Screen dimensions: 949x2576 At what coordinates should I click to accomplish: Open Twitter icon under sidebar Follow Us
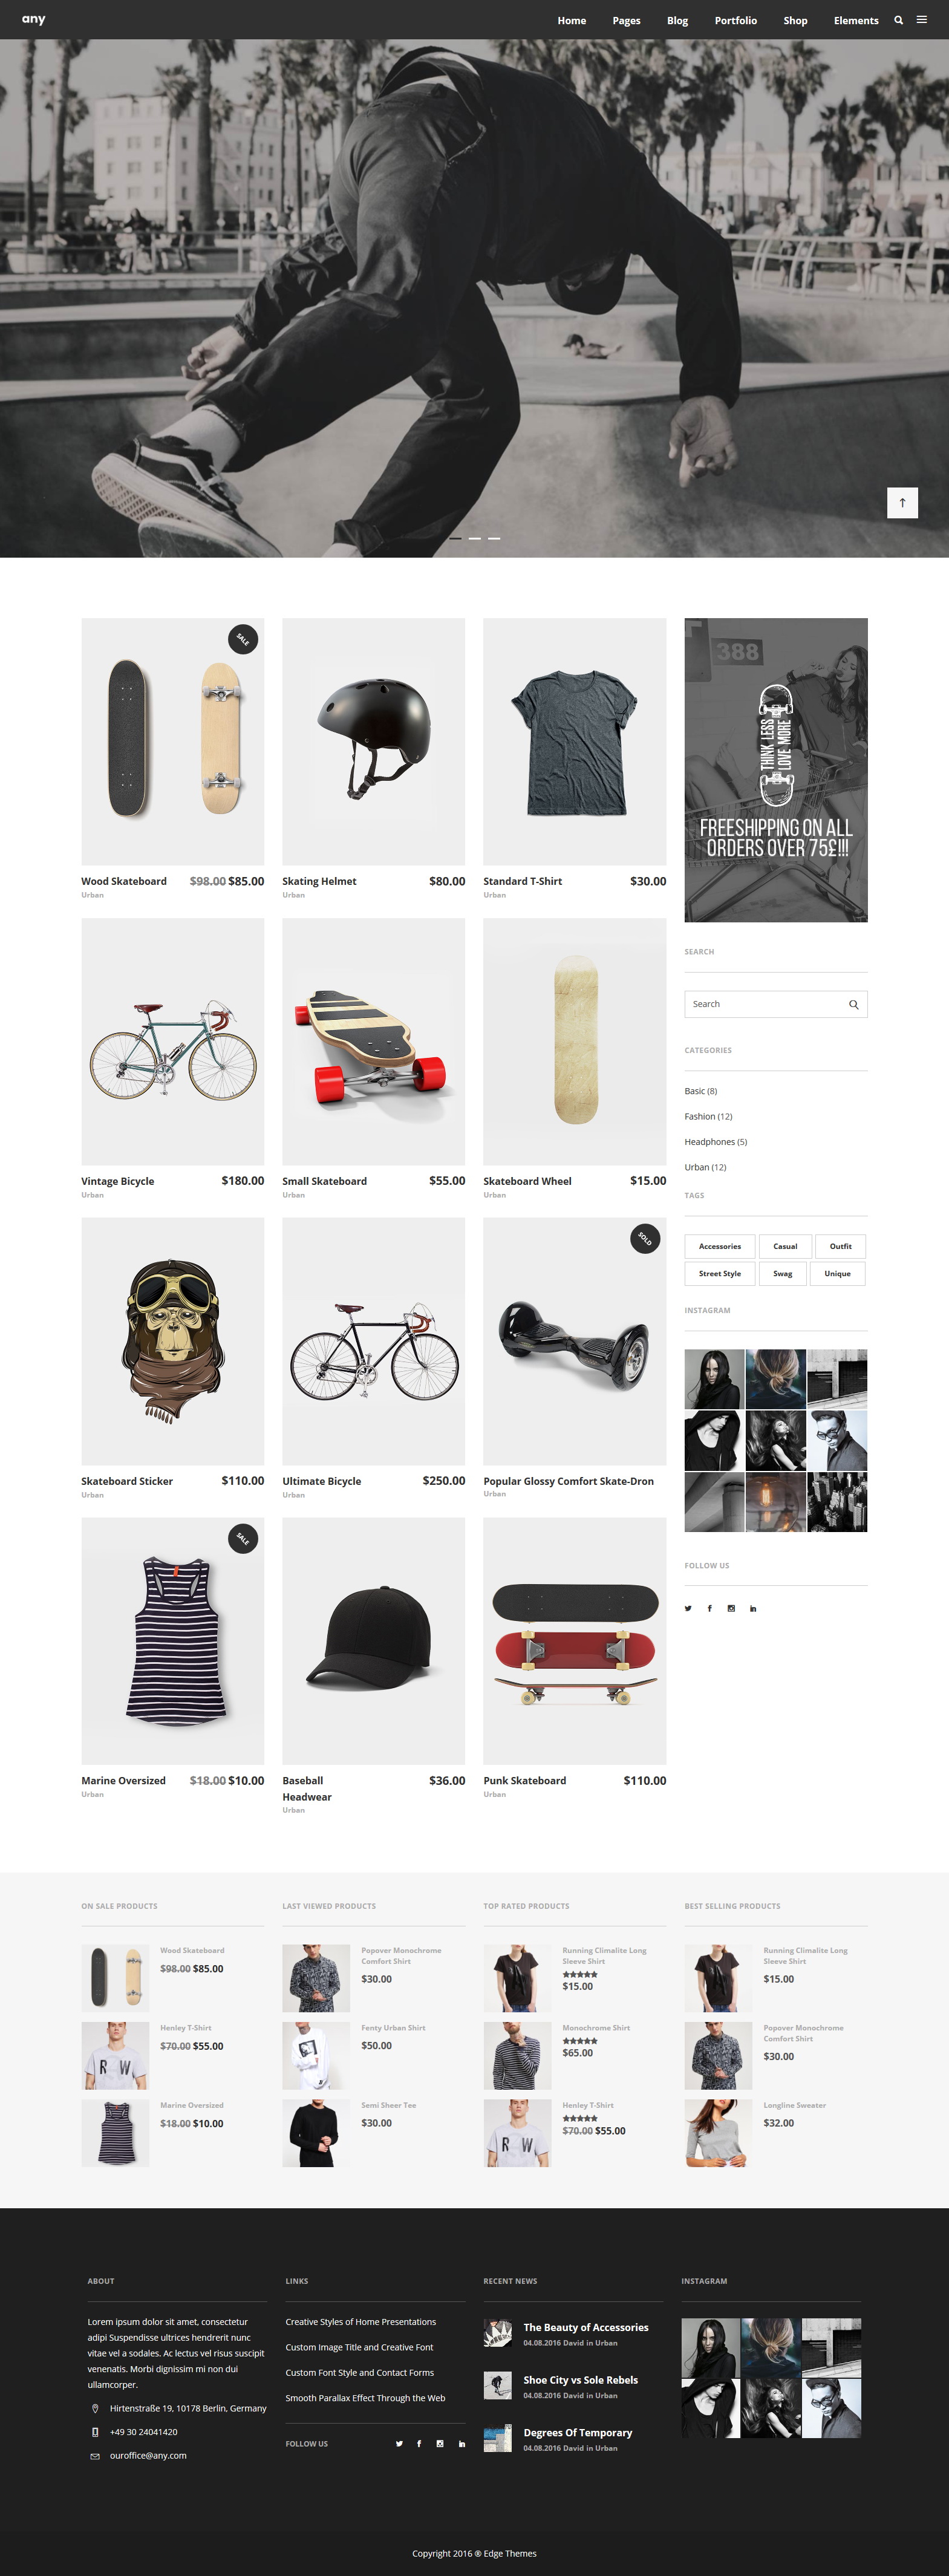688,1609
